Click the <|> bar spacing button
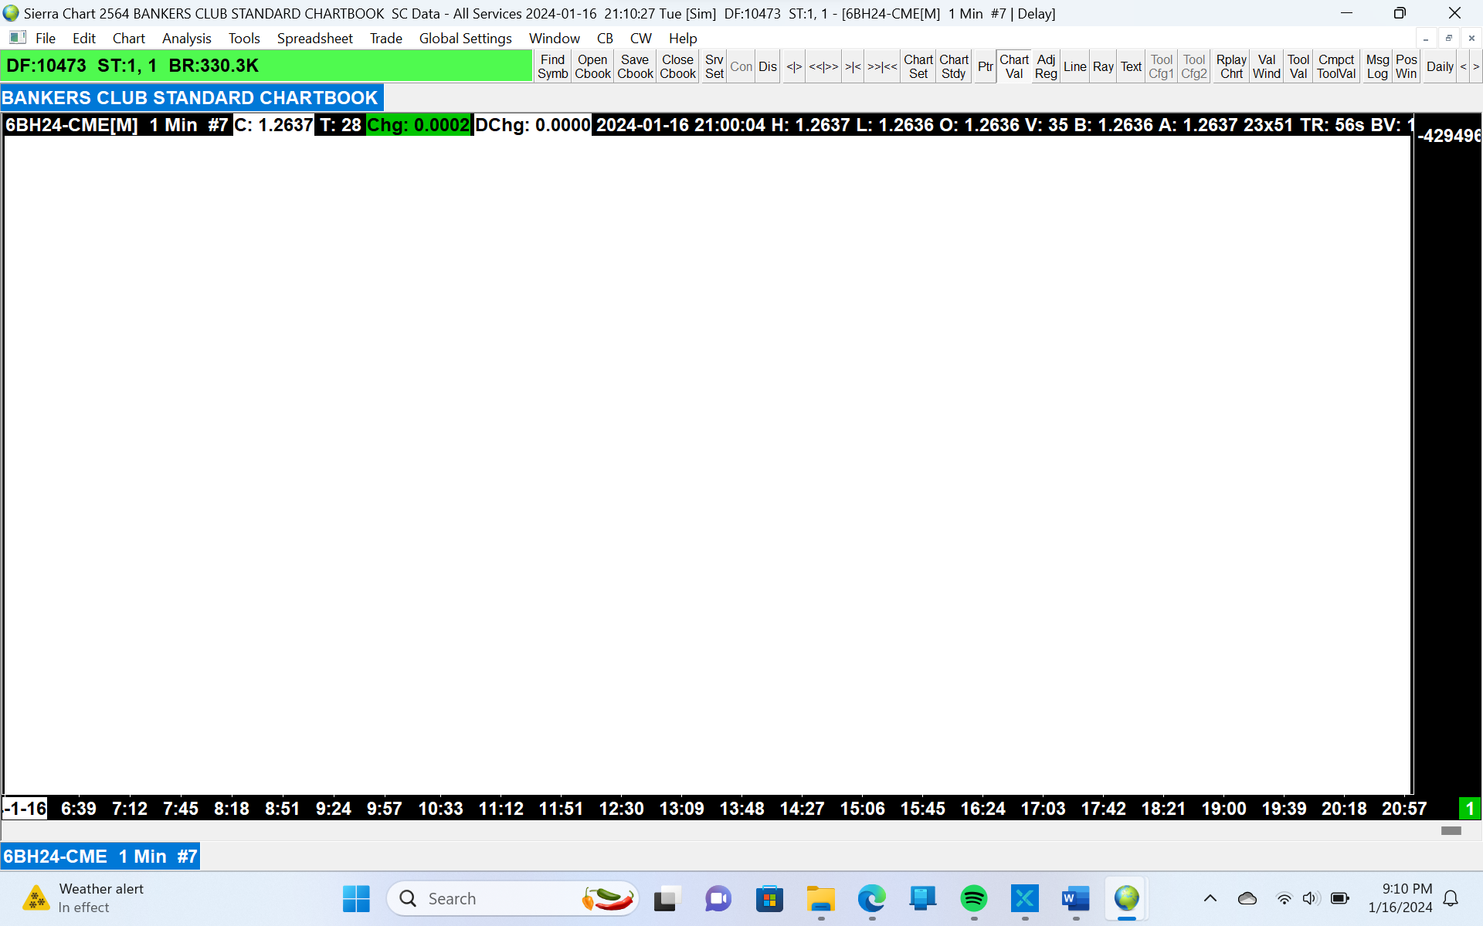 [794, 66]
